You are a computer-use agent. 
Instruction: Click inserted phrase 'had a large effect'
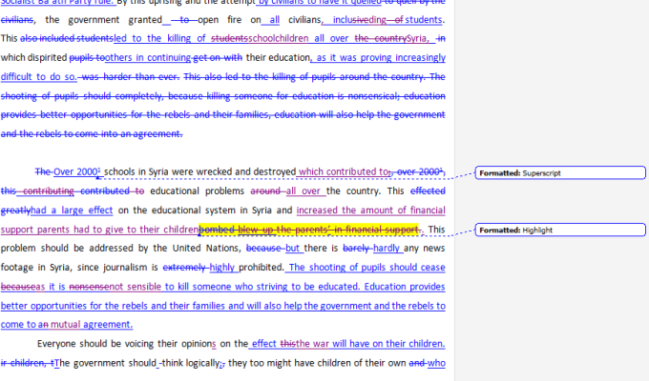pos(72,211)
